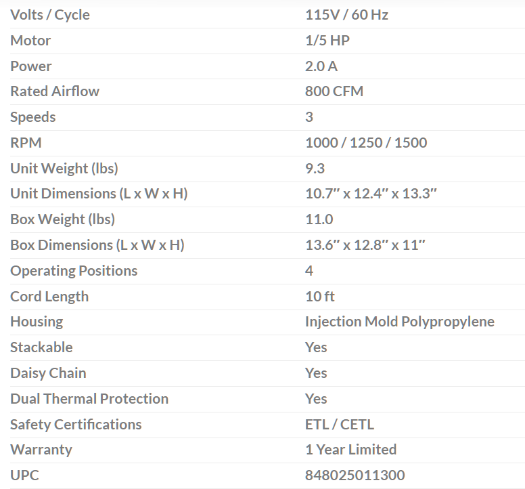Screen dimensions: 525x489
Task: Click the Yes value beside Daisy Chain
Action: click(316, 373)
